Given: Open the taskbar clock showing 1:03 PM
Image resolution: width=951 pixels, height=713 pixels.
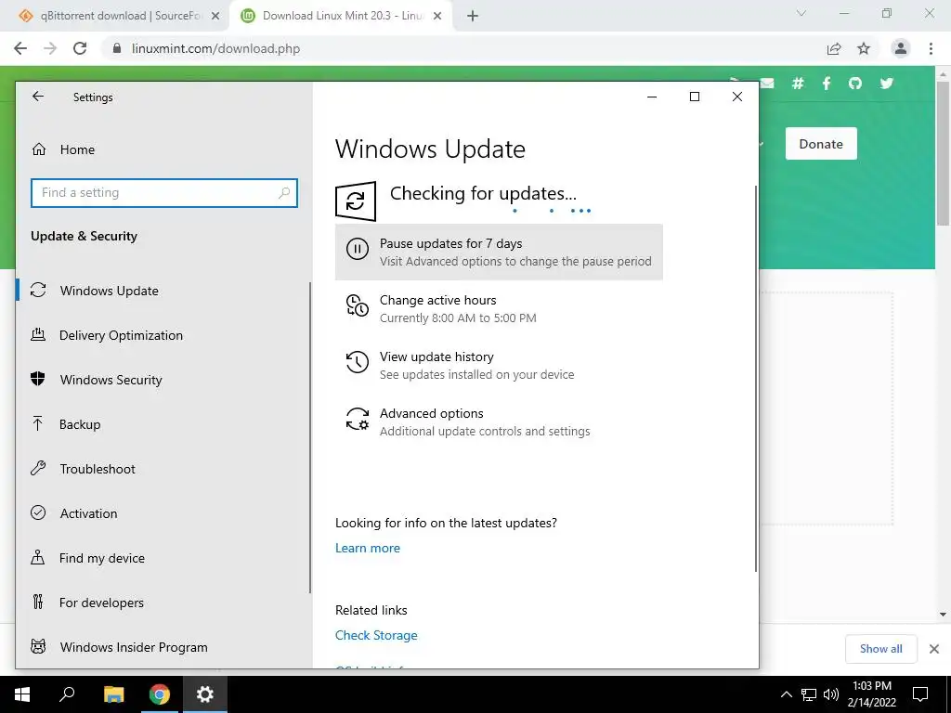Looking at the screenshot, I should coord(871,694).
